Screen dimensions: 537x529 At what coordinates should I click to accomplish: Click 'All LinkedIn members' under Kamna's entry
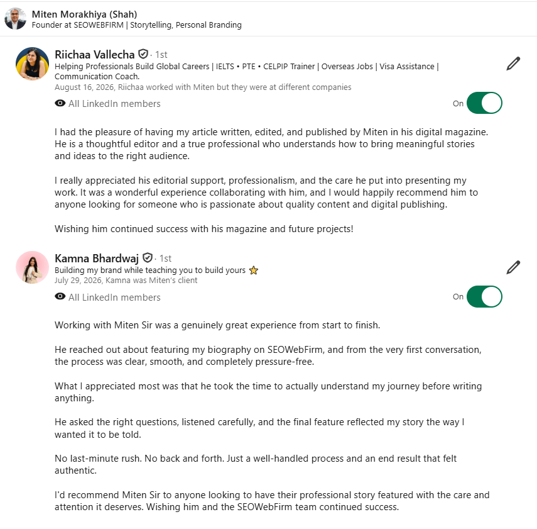(x=114, y=297)
